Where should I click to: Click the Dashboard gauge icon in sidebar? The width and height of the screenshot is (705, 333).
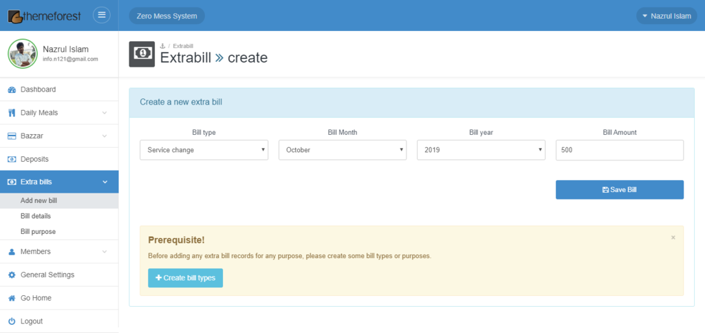(x=12, y=89)
